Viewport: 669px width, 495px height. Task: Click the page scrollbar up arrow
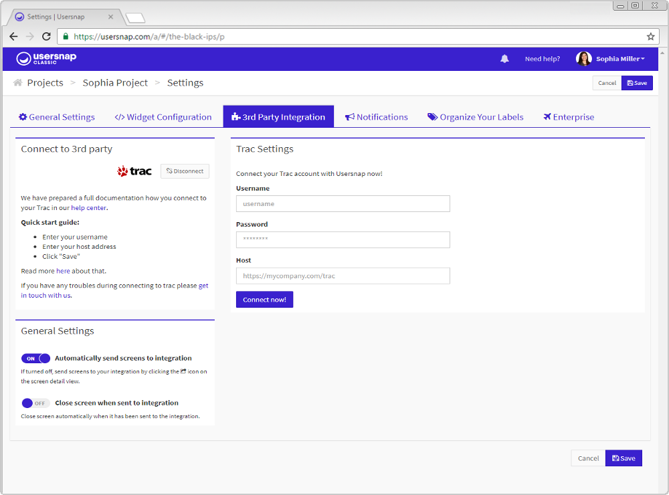coord(662,53)
